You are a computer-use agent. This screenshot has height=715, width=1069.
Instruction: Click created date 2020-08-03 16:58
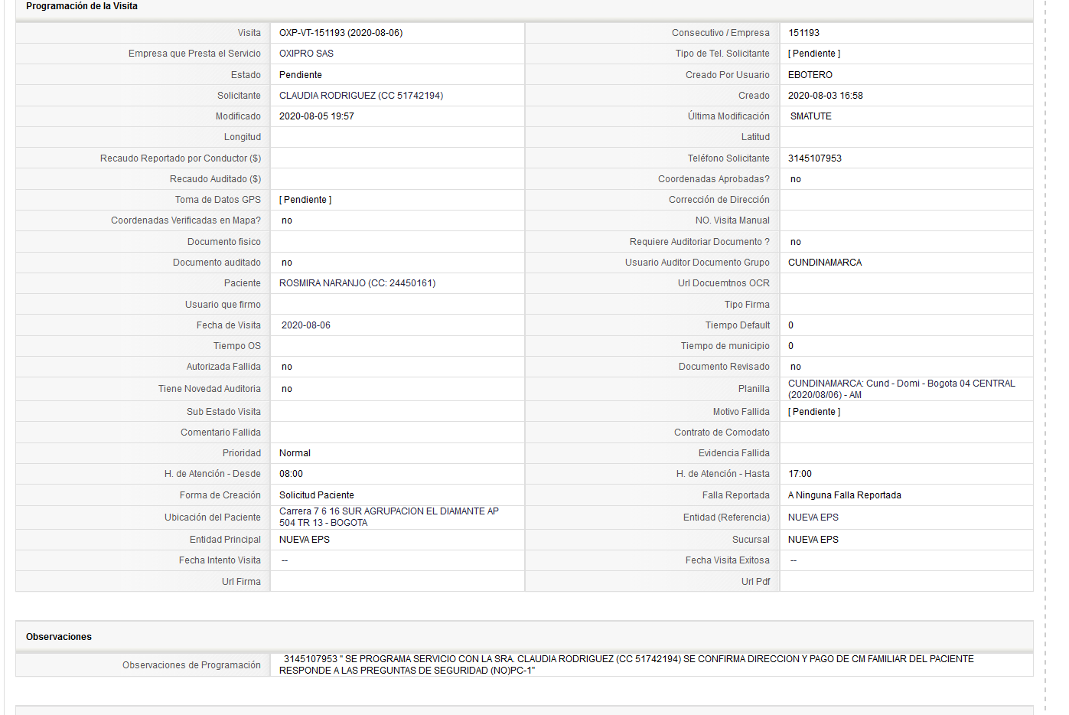pos(826,96)
